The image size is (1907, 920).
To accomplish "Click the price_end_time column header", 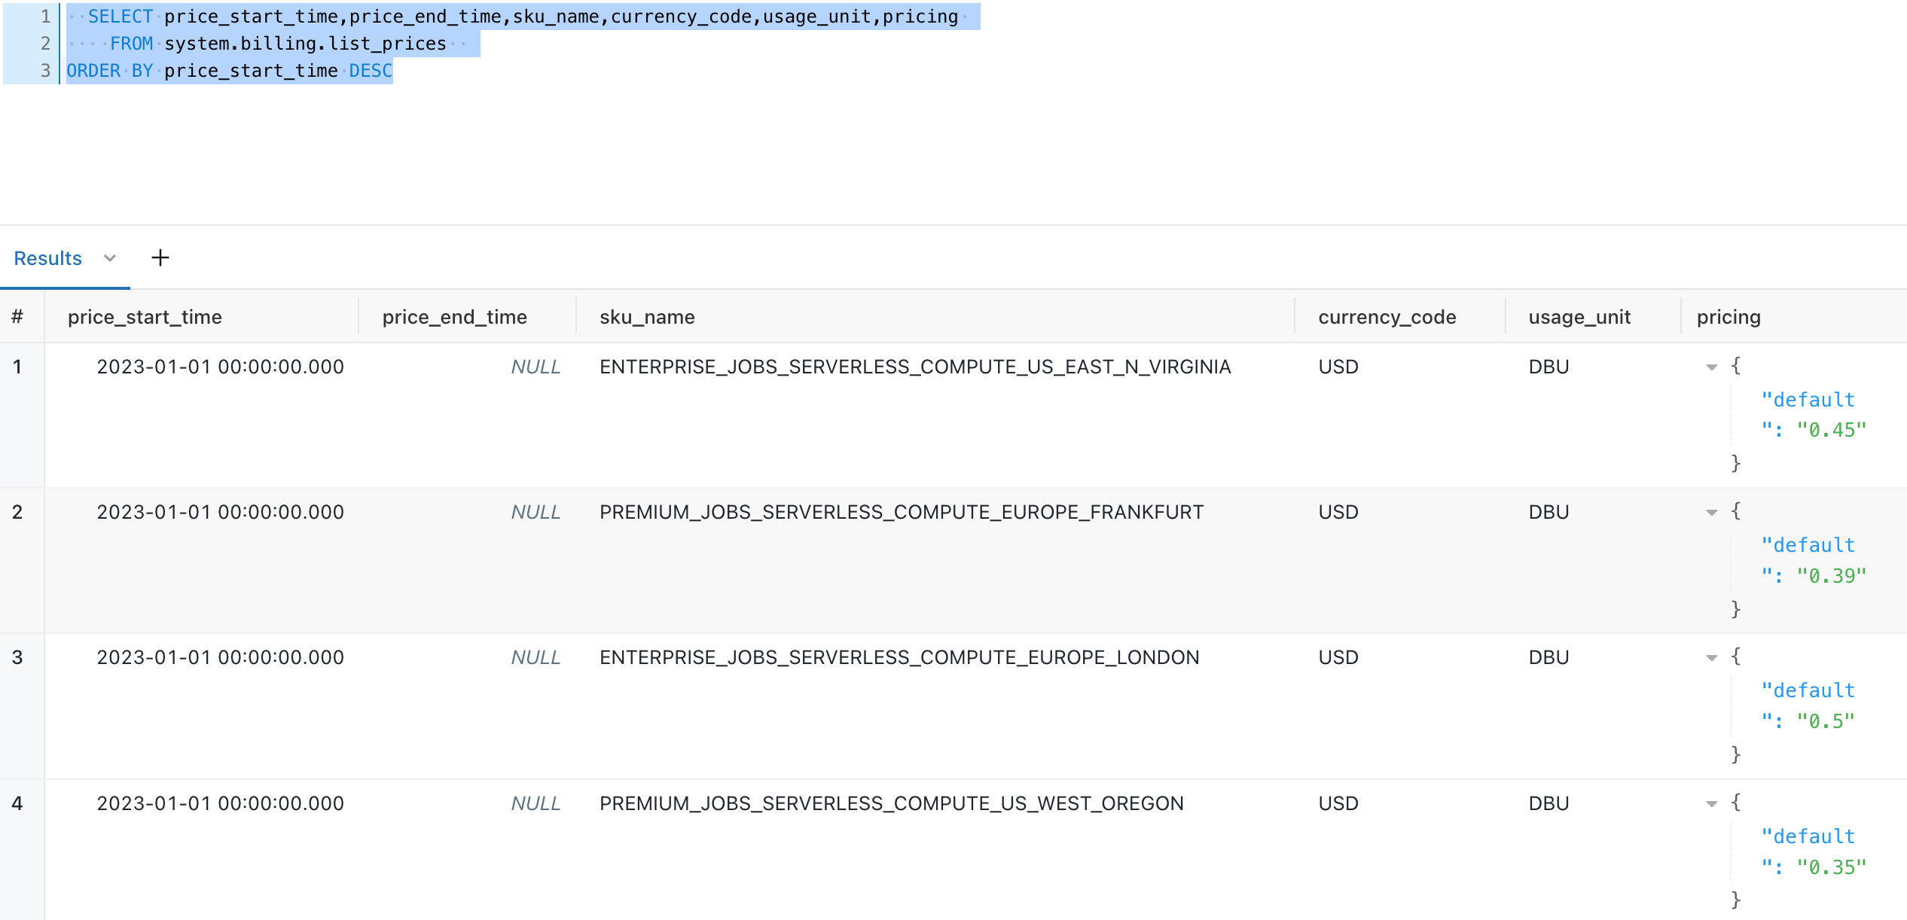I will [454, 317].
